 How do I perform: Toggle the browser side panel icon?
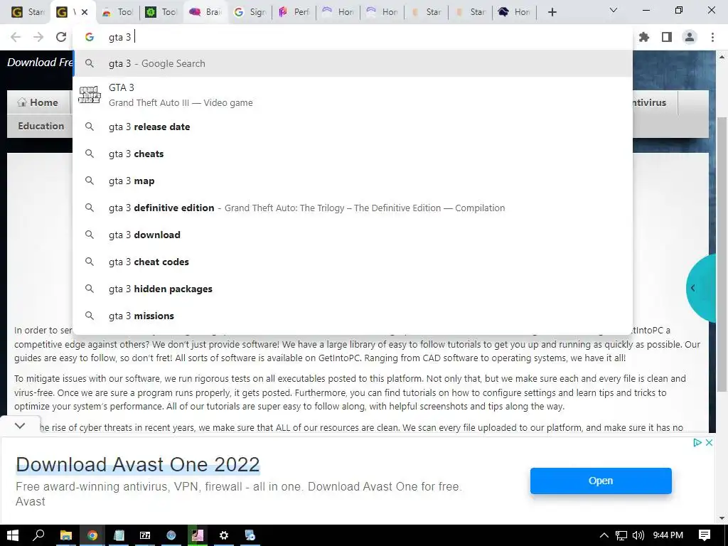click(x=667, y=37)
